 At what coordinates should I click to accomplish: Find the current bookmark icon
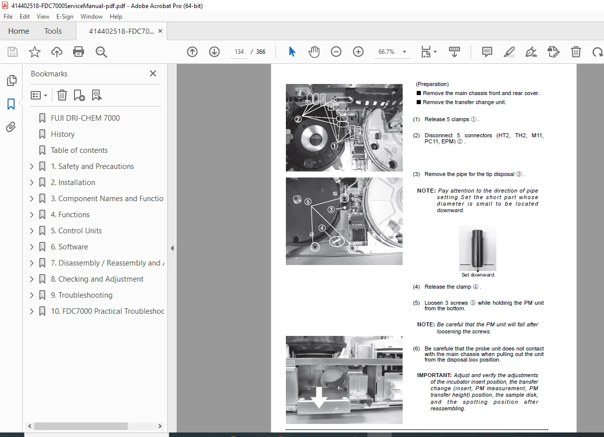tap(97, 95)
